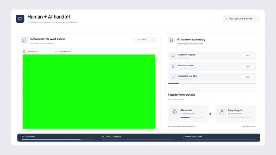Open the three-dot menu in the header
The height and width of the screenshot is (155, 276).
pyautogui.click(x=216, y=19)
